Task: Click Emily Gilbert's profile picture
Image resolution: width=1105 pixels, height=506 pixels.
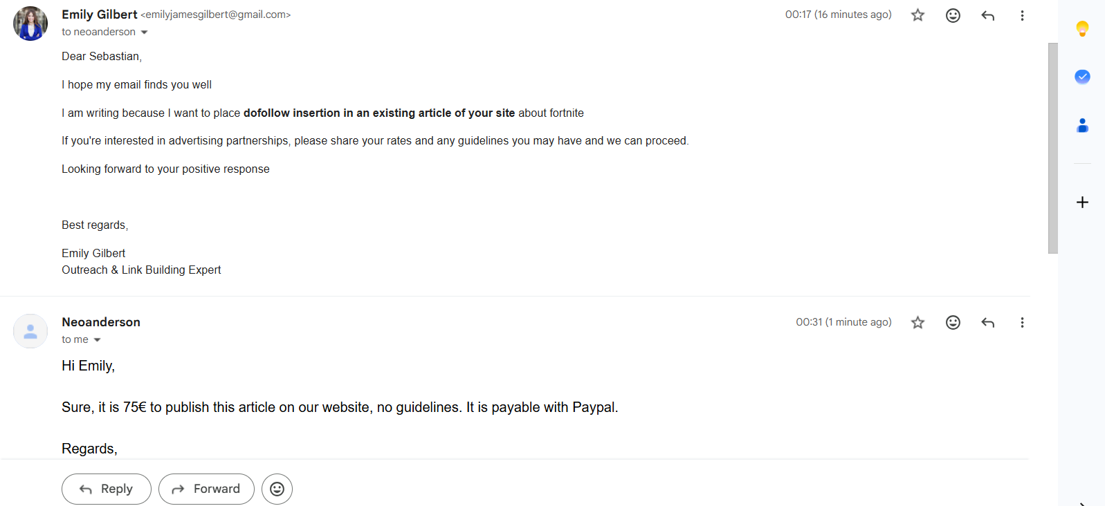Action: click(30, 24)
